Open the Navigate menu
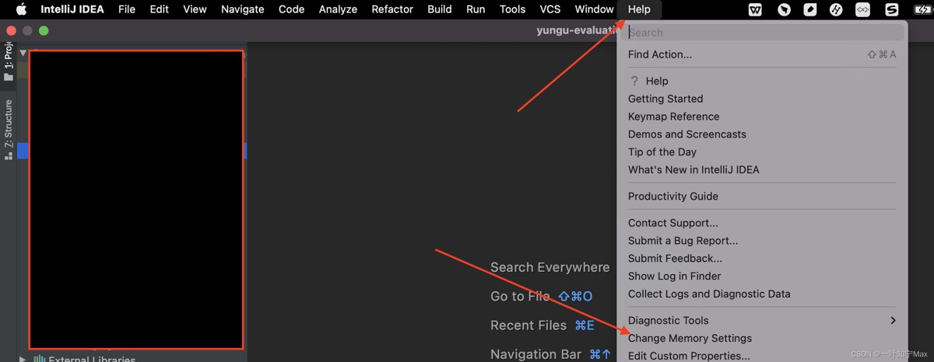This screenshot has width=934, height=362. 242,9
